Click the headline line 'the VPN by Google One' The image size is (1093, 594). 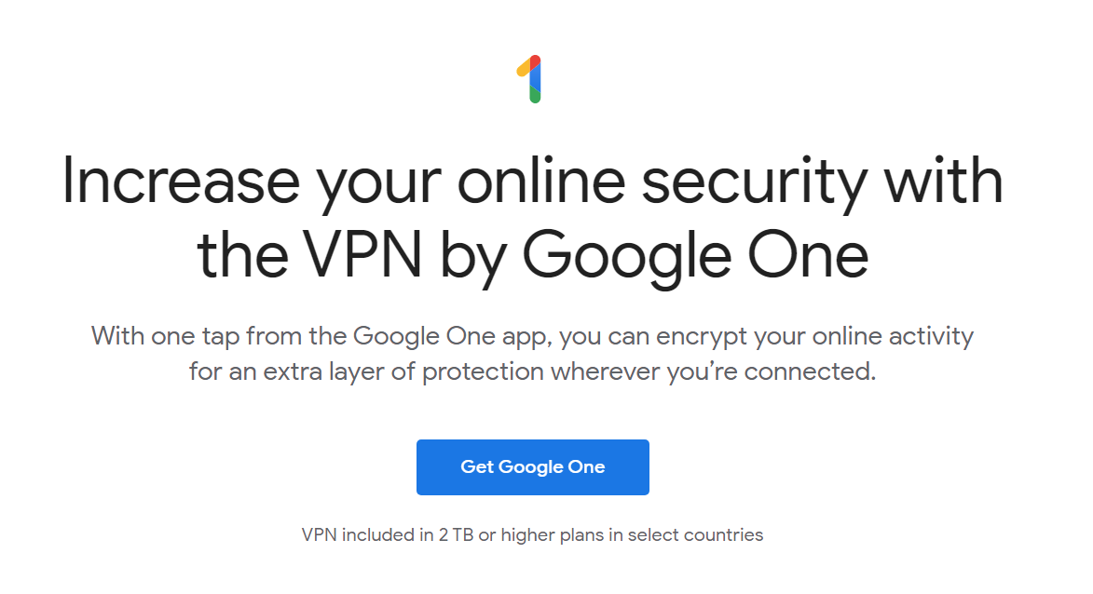click(533, 255)
